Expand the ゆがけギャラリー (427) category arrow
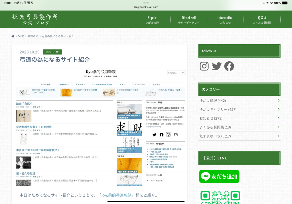This screenshot has height=204, width=292. (278, 109)
